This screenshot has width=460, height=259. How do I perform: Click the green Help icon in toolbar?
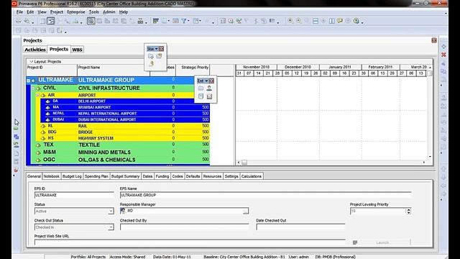[x=356, y=21]
